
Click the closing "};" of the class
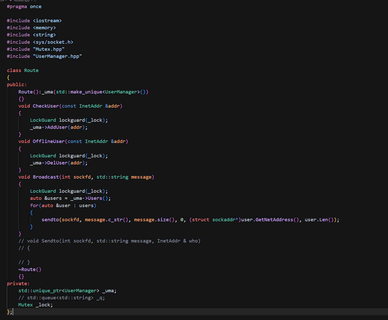pyautogui.click(x=10, y=312)
